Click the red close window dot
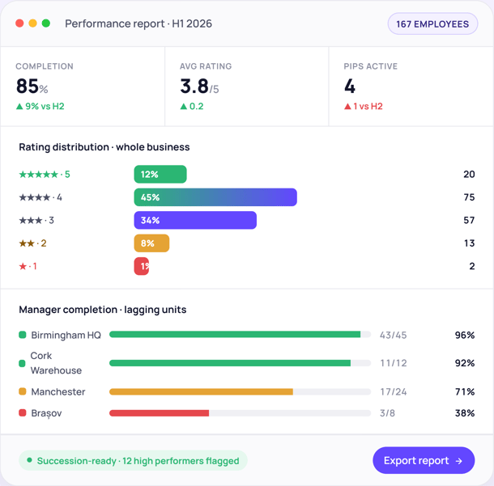The height and width of the screenshot is (486, 494). pyautogui.click(x=19, y=23)
